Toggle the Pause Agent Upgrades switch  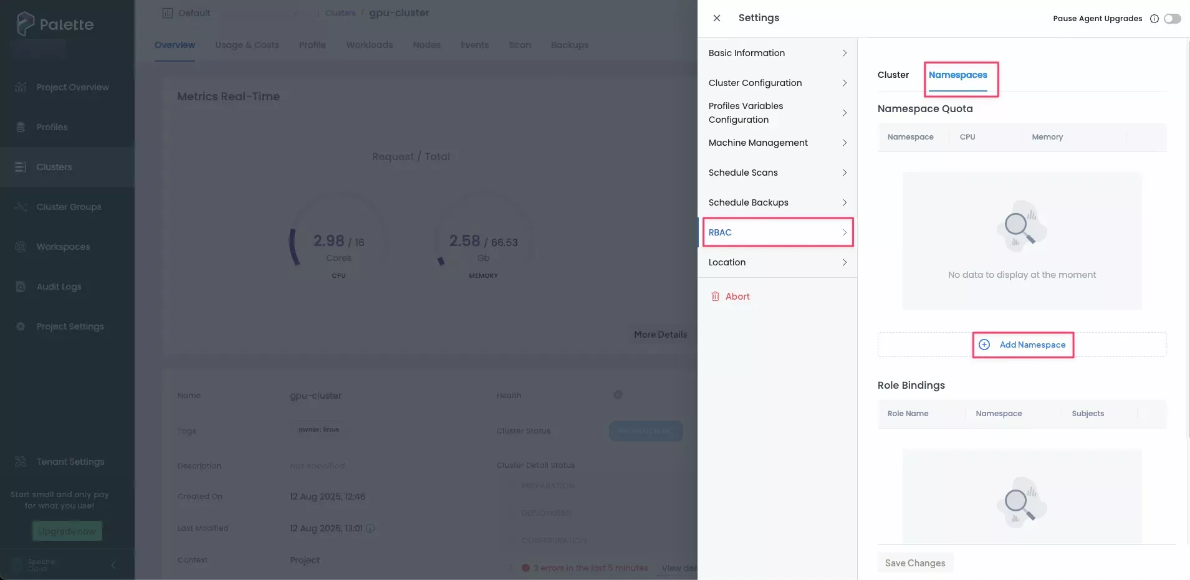point(1173,19)
